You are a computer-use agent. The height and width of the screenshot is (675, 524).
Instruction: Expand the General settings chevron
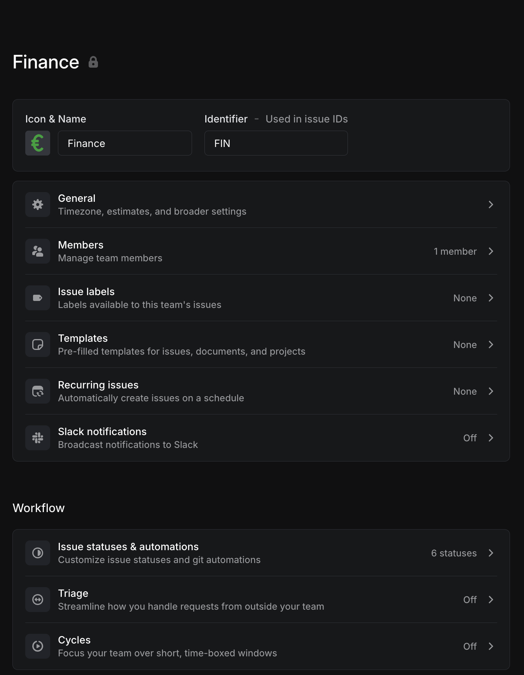point(491,205)
